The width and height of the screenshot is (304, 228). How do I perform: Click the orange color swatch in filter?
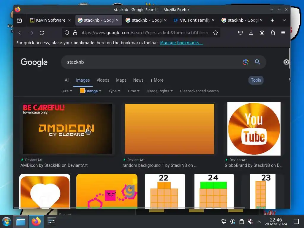[82, 91]
